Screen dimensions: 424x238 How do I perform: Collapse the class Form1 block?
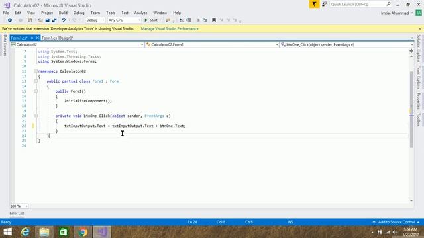[36, 81]
